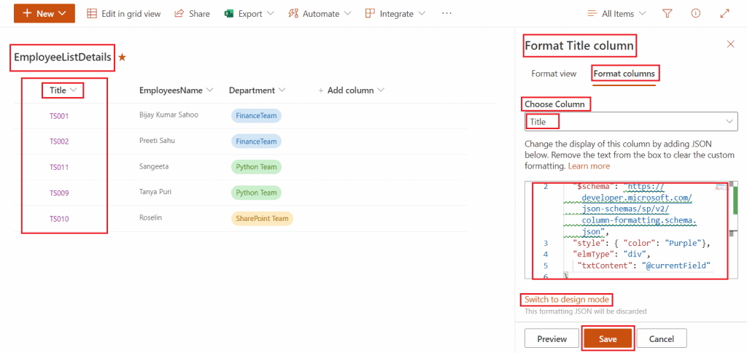Click the Python Team pill in the TS009 row
This screenshot has width=747, height=353.
click(256, 193)
